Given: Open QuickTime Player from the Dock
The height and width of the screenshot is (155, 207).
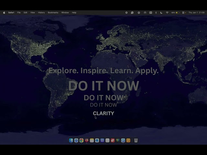Looking at the screenshot, I should [123, 140].
